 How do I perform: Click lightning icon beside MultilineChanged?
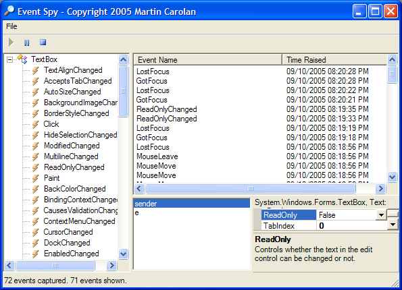point(36,156)
